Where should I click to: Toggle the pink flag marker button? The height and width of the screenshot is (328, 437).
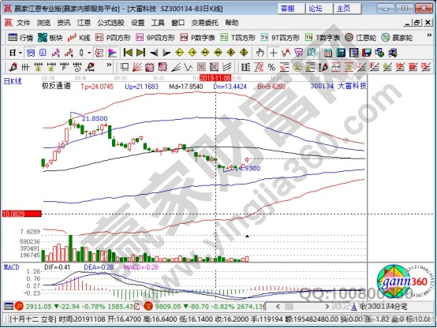pos(113,52)
